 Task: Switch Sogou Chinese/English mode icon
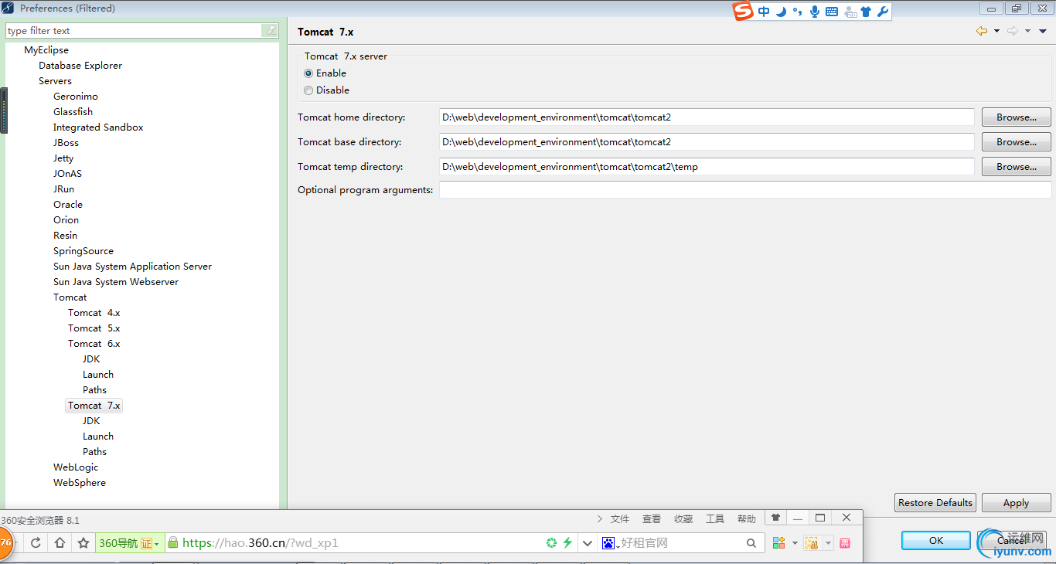[764, 12]
